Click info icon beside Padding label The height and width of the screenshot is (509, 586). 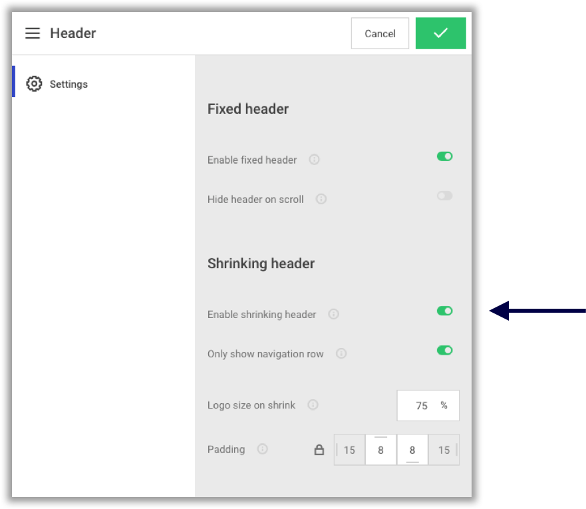[263, 449]
